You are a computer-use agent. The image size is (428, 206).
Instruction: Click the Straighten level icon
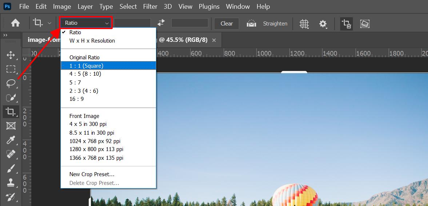pyautogui.click(x=251, y=24)
